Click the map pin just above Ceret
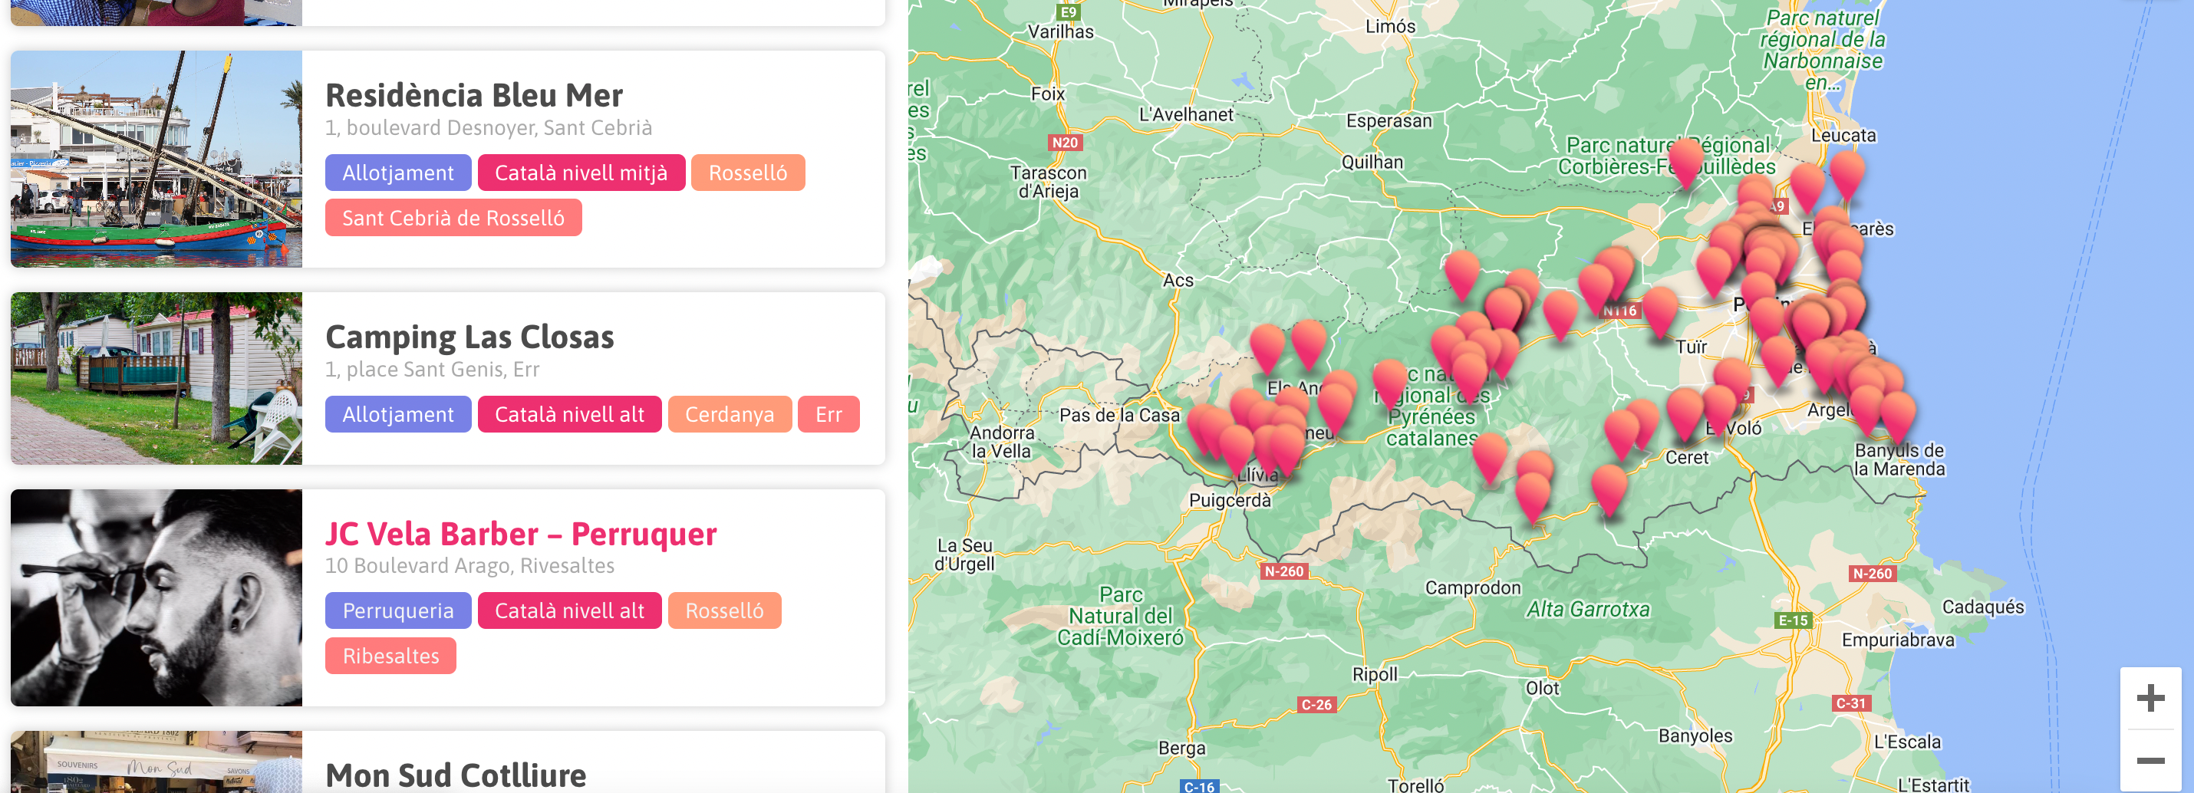The width and height of the screenshot is (2194, 793). pos(1684,415)
